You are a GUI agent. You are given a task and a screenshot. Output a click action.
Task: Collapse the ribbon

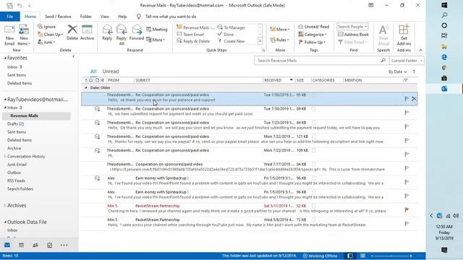(420, 50)
